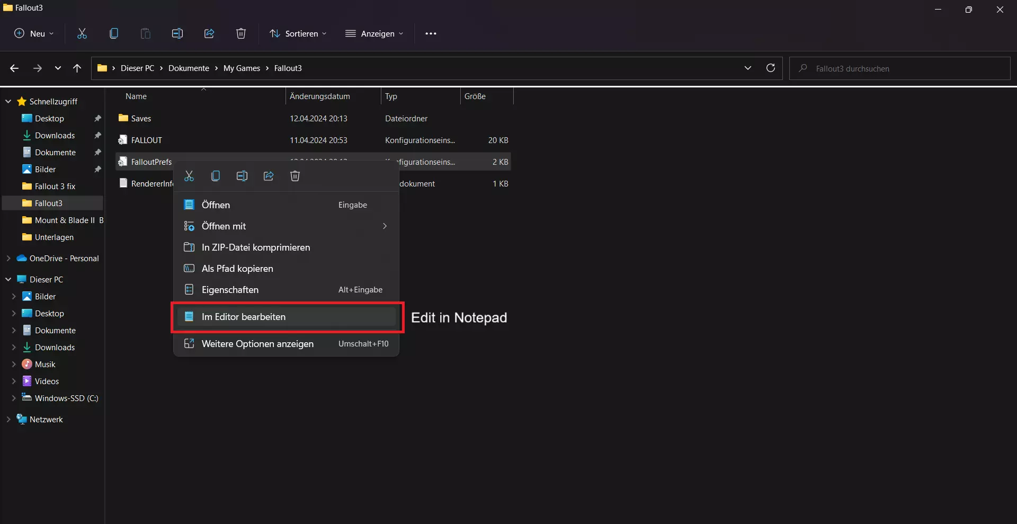Choose Als Pfad kopieren
The height and width of the screenshot is (524, 1017).
(286, 269)
